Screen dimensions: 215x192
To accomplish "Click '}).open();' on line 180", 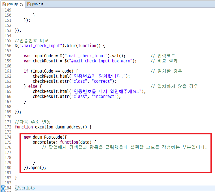I will coord(35,168).
